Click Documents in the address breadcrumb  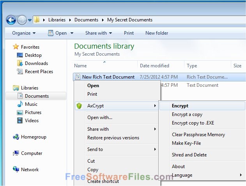(x=86, y=20)
